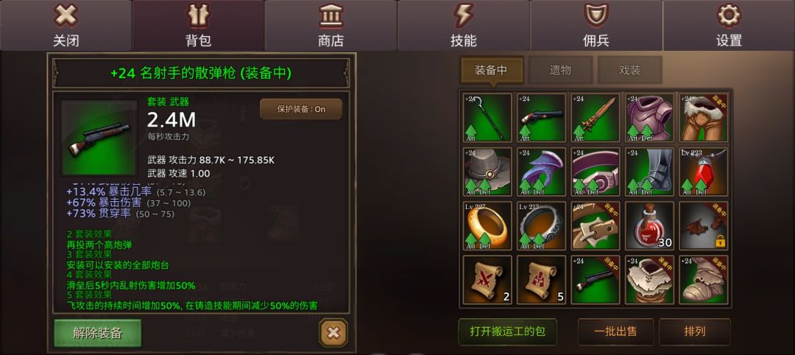Toggle 保护装备 On switch
795x355 pixels.
(301, 109)
